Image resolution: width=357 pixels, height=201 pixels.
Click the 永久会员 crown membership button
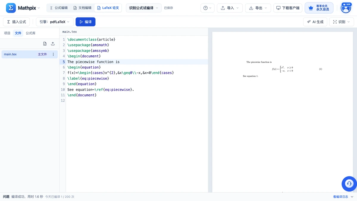click(319, 8)
